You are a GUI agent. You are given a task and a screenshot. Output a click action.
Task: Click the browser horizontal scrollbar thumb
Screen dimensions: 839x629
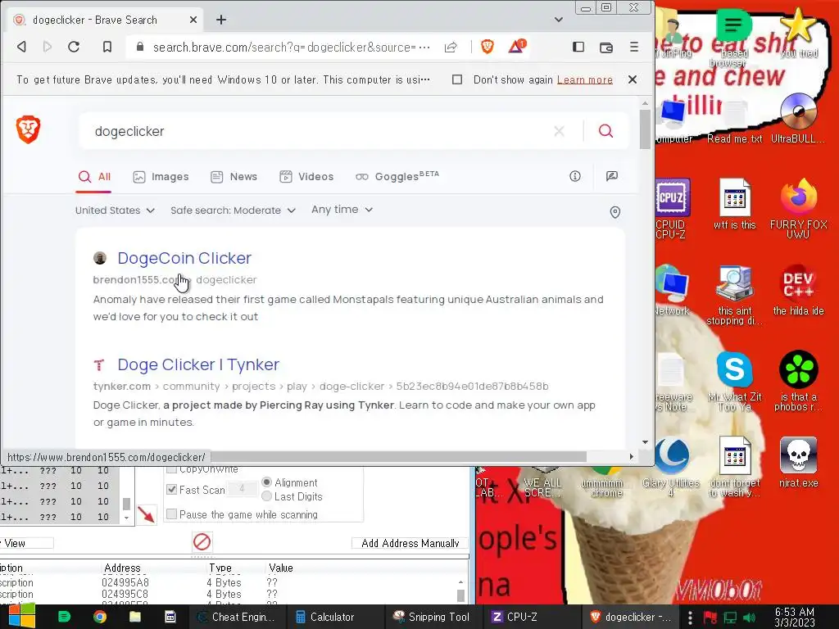[x=400, y=456]
